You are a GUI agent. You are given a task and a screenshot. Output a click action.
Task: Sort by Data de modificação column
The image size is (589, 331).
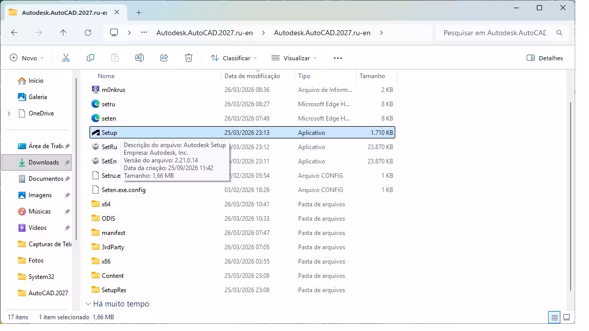click(252, 76)
